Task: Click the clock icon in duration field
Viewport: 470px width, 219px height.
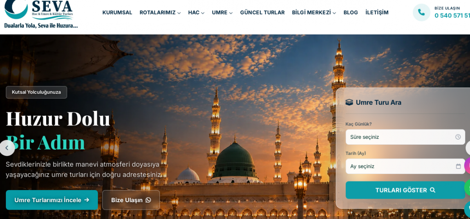Action: [458, 137]
